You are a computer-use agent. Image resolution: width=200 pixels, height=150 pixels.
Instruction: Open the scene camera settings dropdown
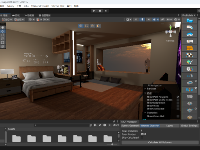coord(170,20)
